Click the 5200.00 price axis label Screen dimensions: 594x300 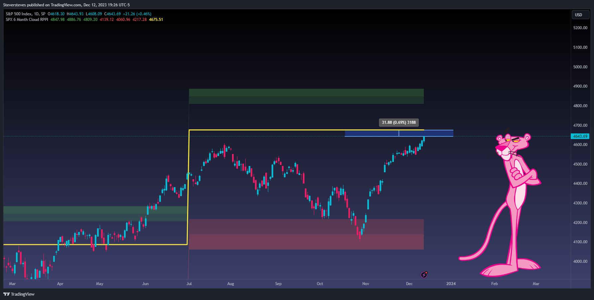click(x=580, y=28)
